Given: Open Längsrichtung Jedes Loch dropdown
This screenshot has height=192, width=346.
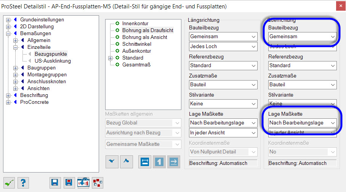Looking at the screenshot, I should [223, 47].
